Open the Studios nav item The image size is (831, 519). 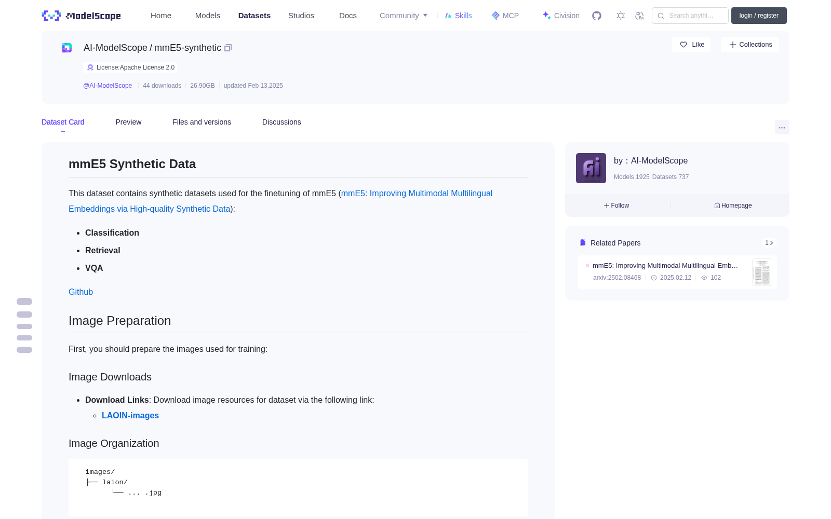click(301, 16)
